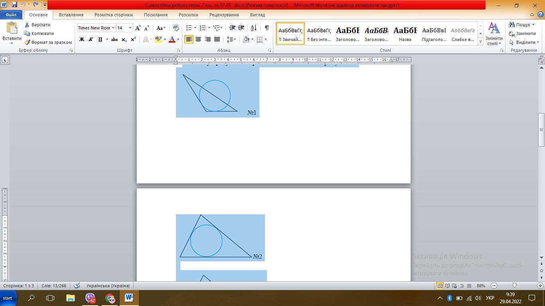Expand the line spacing dropdown
Image resolution: width=545 pixels, height=306 pixels.
(x=235, y=39)
